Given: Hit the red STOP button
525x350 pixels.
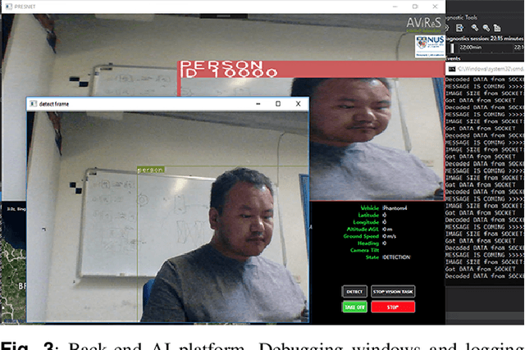Looking at the screenshot, I should click(393, 307).
